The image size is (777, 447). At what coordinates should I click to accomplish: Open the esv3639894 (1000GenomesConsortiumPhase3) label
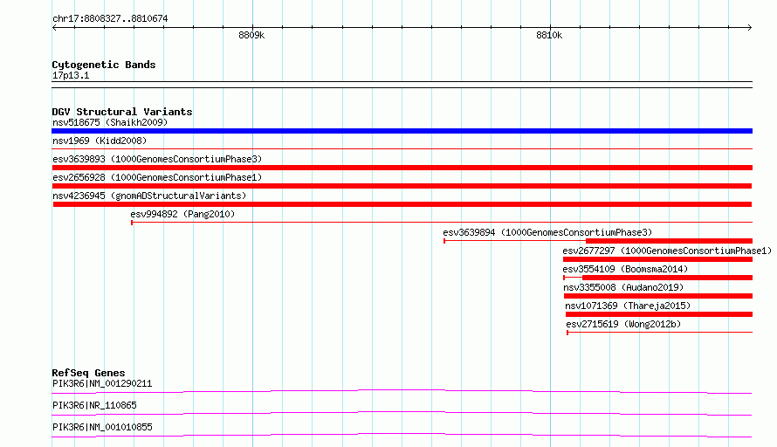547,232
